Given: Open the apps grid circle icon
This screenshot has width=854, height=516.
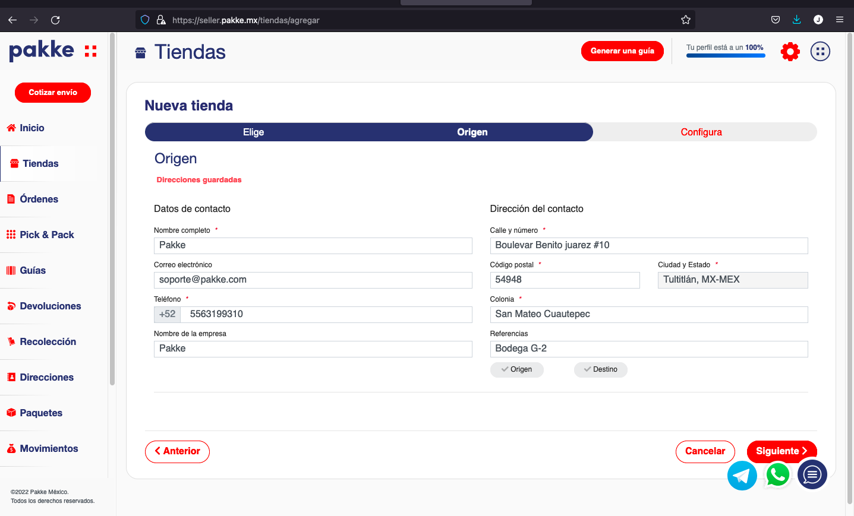Looking at the screenshot, I should [820, 52].
